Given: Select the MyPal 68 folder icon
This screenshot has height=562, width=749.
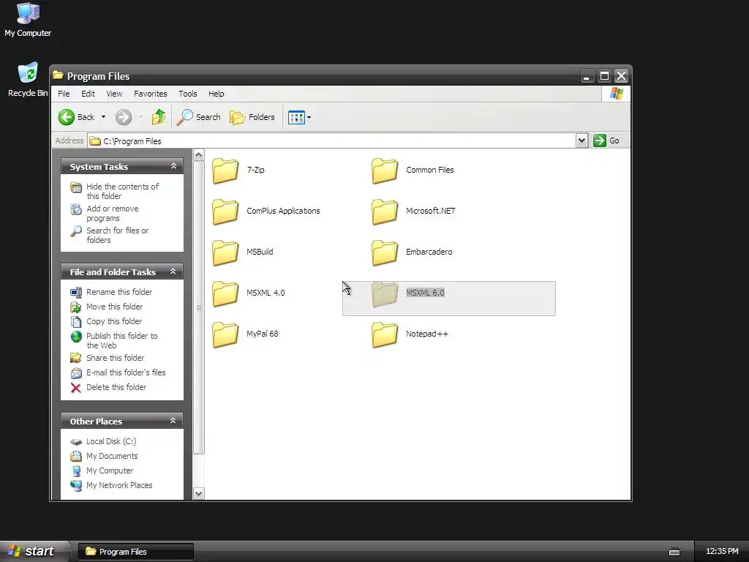Looking at the screenshot, I should click(225, 334).
